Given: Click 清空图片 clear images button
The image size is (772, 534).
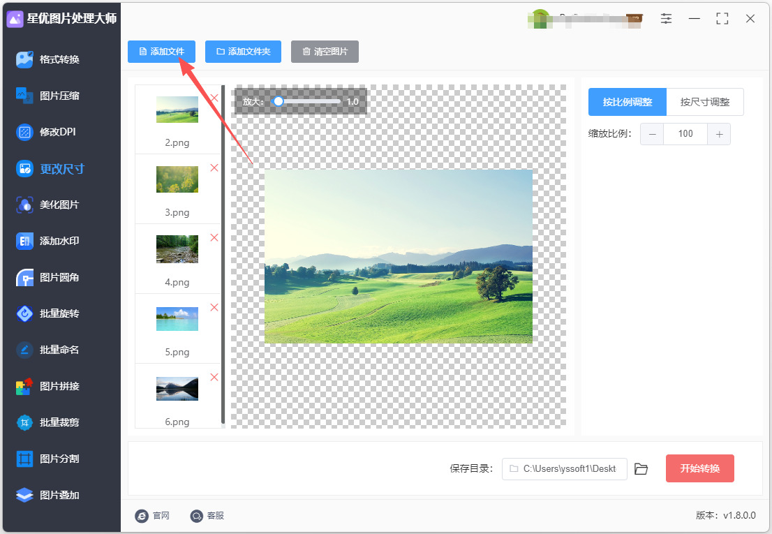Looking at the screenshot, I should point(325,52).
